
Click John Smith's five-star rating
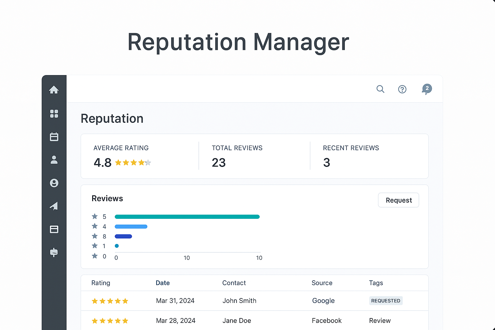pyautogui.click(x=110, y=301)
